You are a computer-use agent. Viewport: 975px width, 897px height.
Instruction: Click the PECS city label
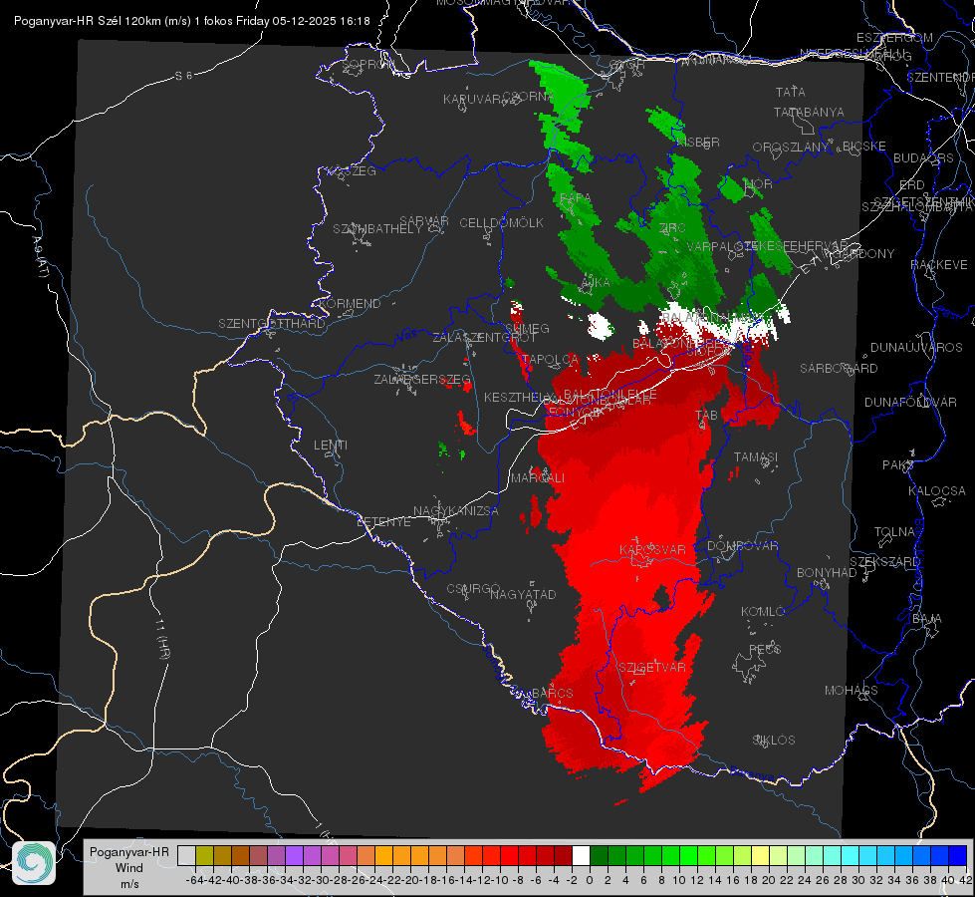tap(765, 649)
